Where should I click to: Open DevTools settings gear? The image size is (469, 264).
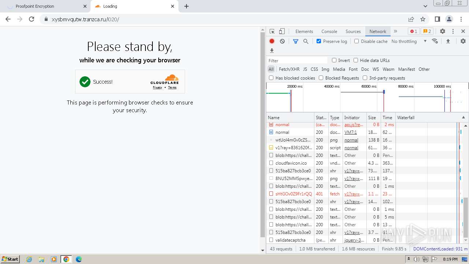coord(443,32)
